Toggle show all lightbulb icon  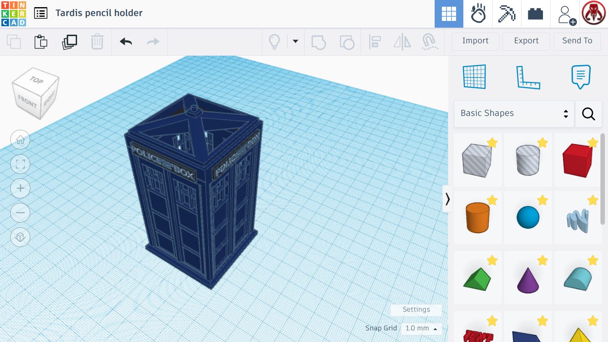tap(274, 42)
